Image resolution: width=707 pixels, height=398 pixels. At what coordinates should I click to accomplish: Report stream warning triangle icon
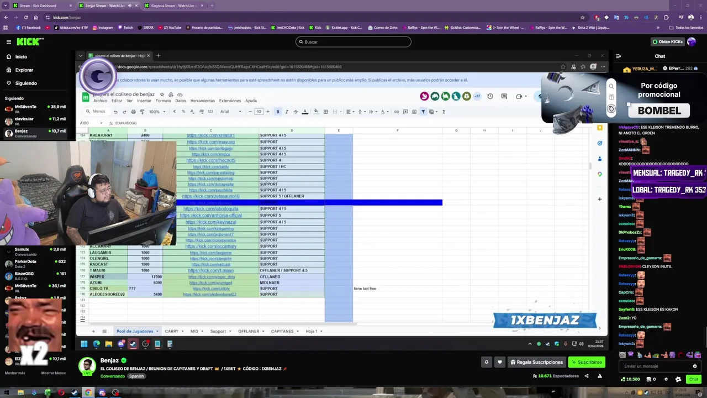(x=599, y=376)
